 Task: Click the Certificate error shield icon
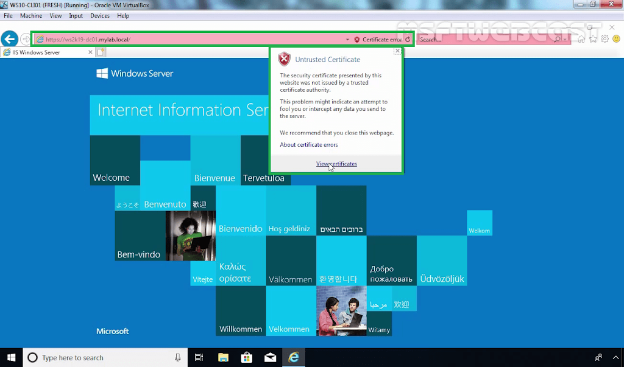point(357,40)
